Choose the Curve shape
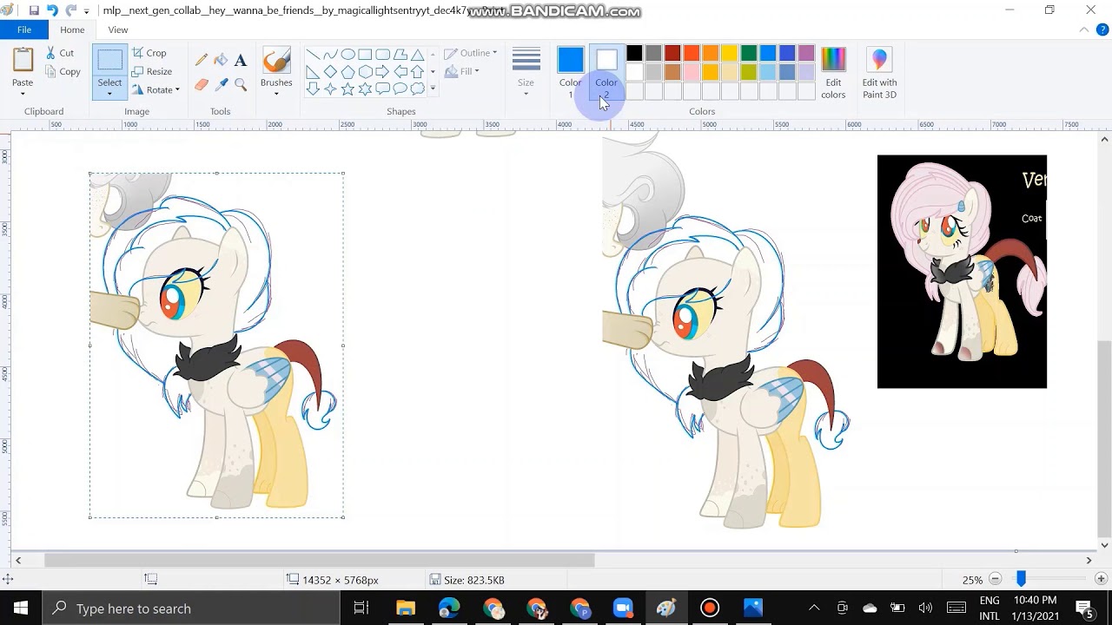This screenshot has height=625, width=1112. pyautogui.click(x=330, y=54)
